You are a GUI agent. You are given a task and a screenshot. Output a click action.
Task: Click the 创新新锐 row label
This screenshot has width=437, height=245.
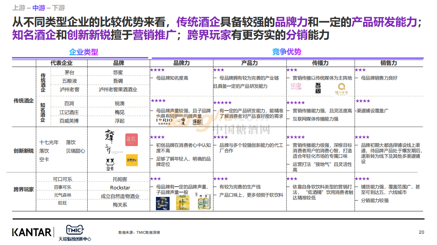(24, 151)
